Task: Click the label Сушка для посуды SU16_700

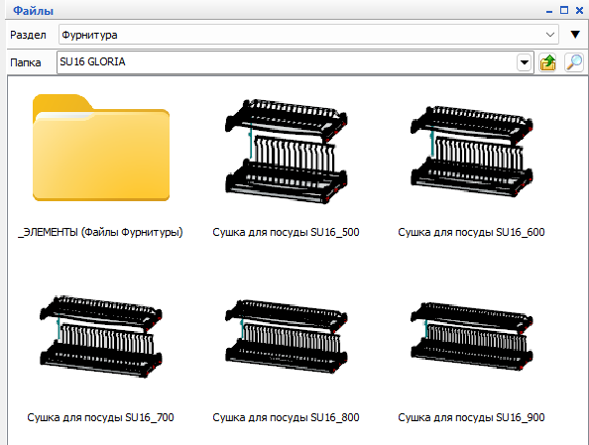Action: point(100,417)
